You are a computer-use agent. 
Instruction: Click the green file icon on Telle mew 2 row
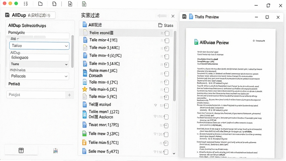[84, 133]
